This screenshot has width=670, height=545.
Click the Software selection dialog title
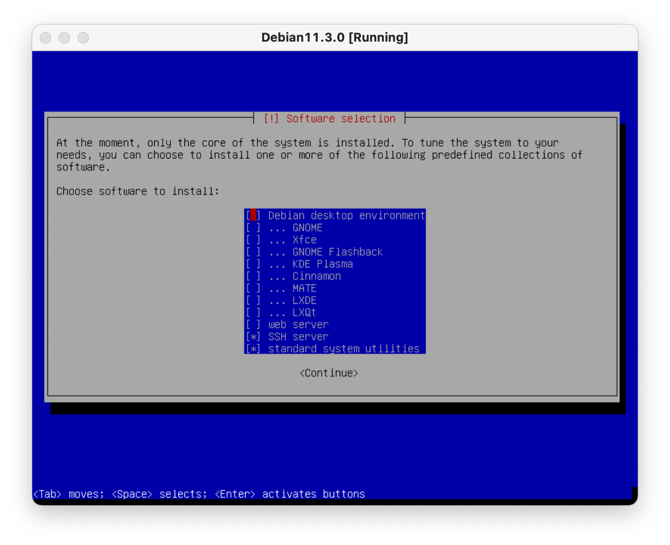[x=329, y=119]
